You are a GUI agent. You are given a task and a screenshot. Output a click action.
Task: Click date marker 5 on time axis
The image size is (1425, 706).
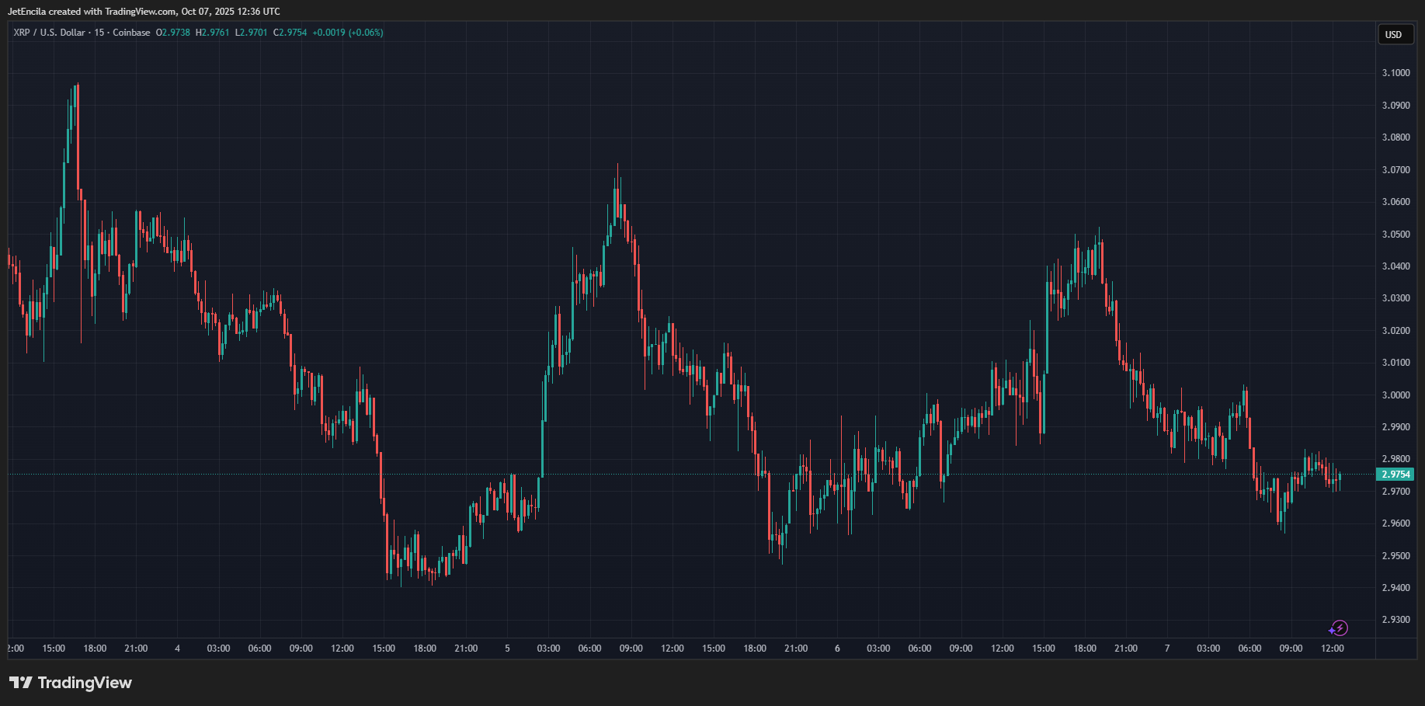(x=508, y=649)
